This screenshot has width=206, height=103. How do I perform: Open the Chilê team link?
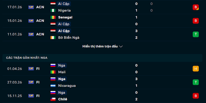pyautogui.click(x=63, y=99)
